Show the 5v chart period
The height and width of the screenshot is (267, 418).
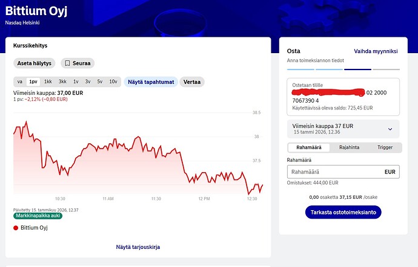100,82
